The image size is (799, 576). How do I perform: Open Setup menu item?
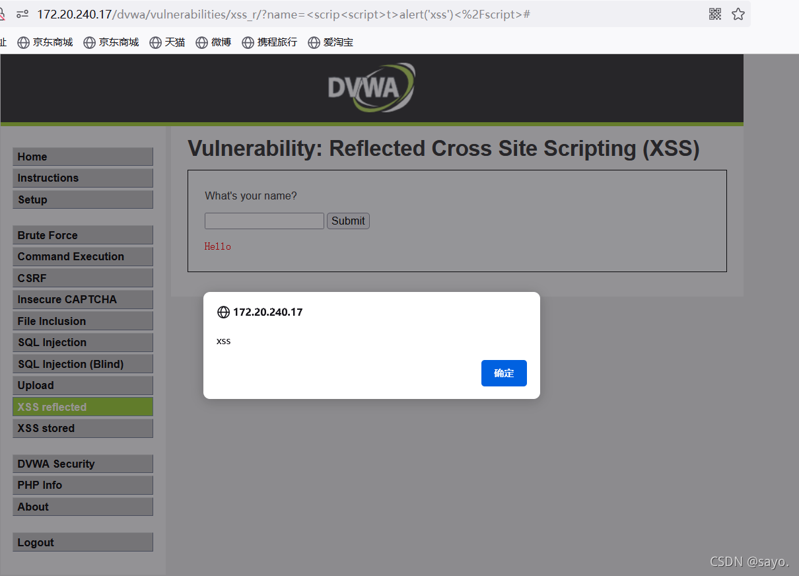(83, 199)
